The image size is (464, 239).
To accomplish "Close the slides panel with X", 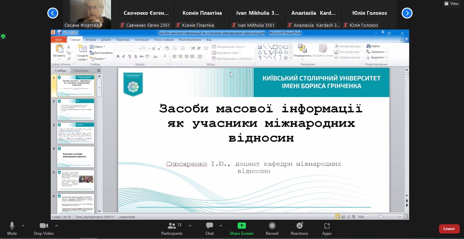I will pos(99,71).
